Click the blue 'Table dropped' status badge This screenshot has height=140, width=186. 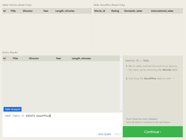[x=13, y=109]
